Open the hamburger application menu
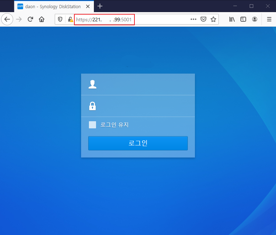276x235 pixels. (x=269, y=19)
